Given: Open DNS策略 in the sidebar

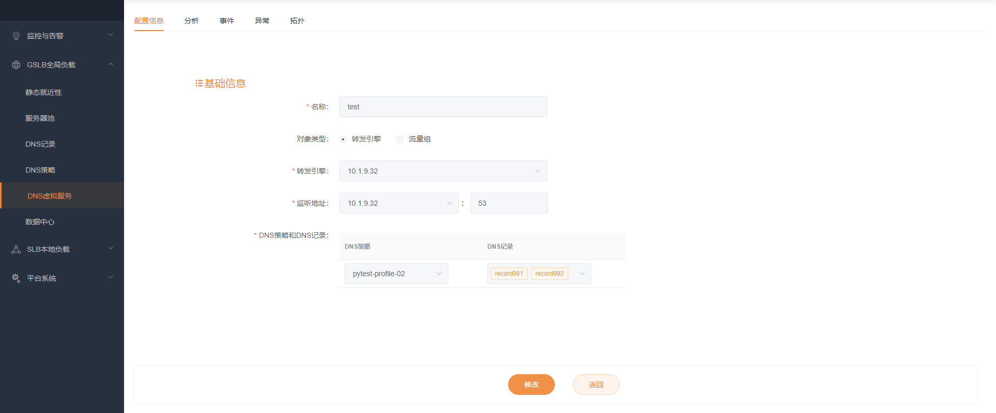Looking at the screenshot, I should coord(62,170).
